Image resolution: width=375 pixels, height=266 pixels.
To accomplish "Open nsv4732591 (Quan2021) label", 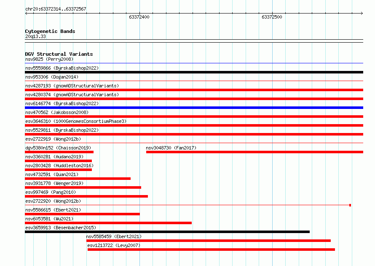I will [52, 174].
